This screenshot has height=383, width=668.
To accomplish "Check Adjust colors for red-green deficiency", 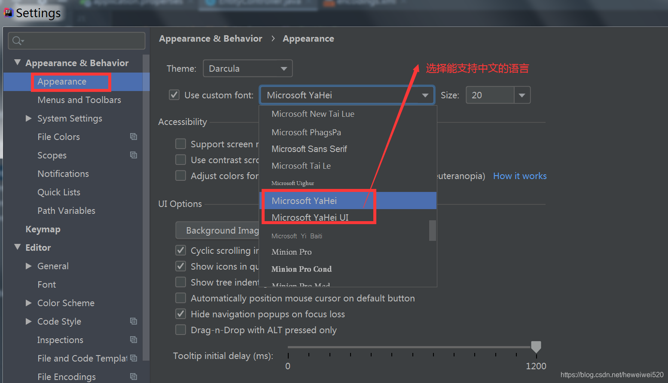I will [181, 176].
